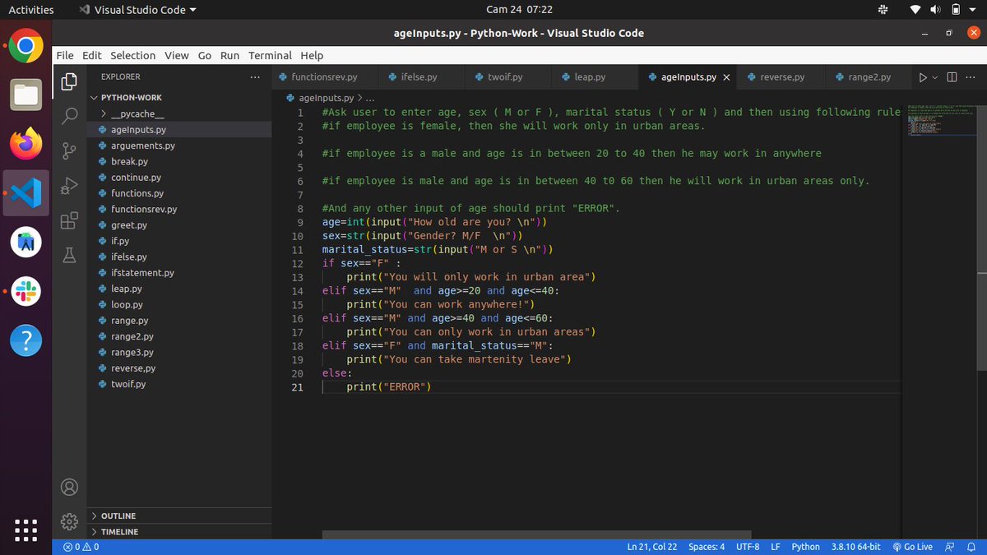Click line number 12 in the gutter
This screenshot has width=987, height=555.
coord(298,263)
